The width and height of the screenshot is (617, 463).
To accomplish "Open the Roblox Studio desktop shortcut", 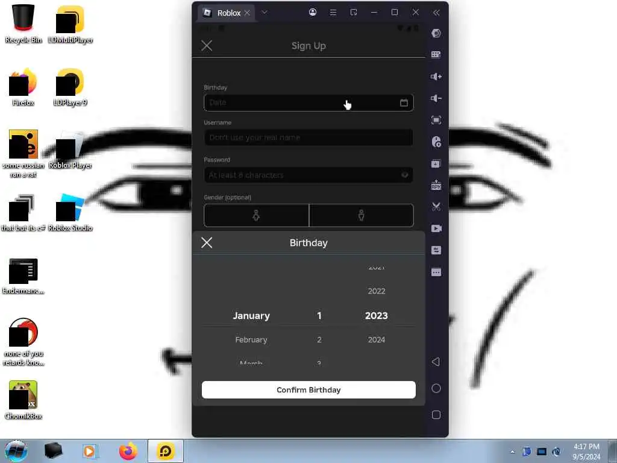I will click(x=70, y=213).
